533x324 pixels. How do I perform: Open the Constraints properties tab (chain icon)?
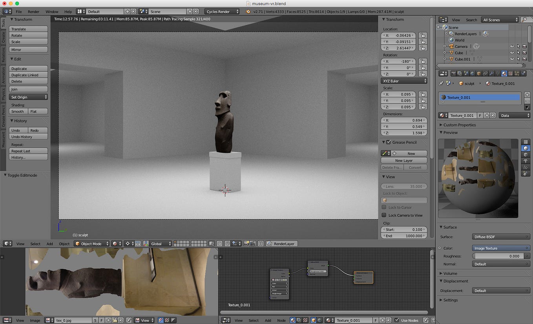coord(485,73)
